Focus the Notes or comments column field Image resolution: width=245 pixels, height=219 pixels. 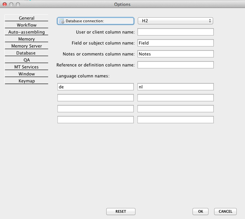point(175,54)
